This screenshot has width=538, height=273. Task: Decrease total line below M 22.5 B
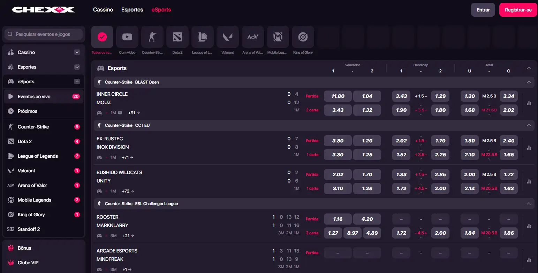pyautogui.click(x=489, y=159)
